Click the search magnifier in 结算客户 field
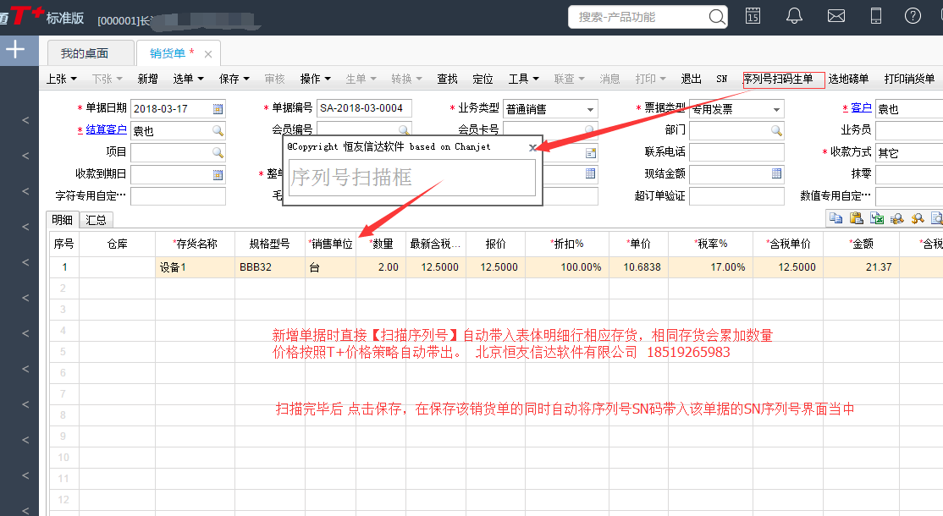 coord(218,131)
